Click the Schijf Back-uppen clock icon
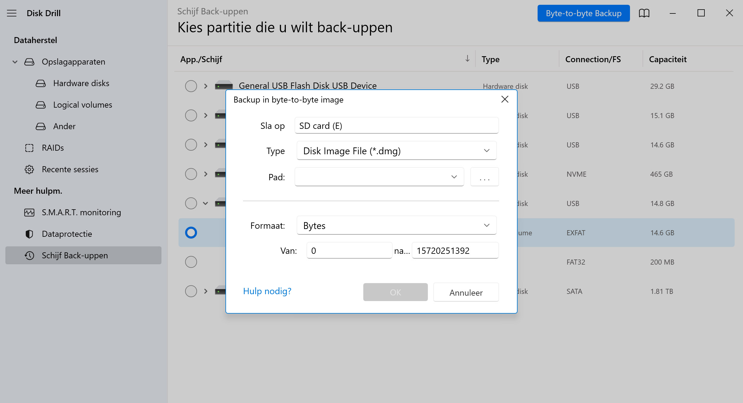 tap(29, 256)
